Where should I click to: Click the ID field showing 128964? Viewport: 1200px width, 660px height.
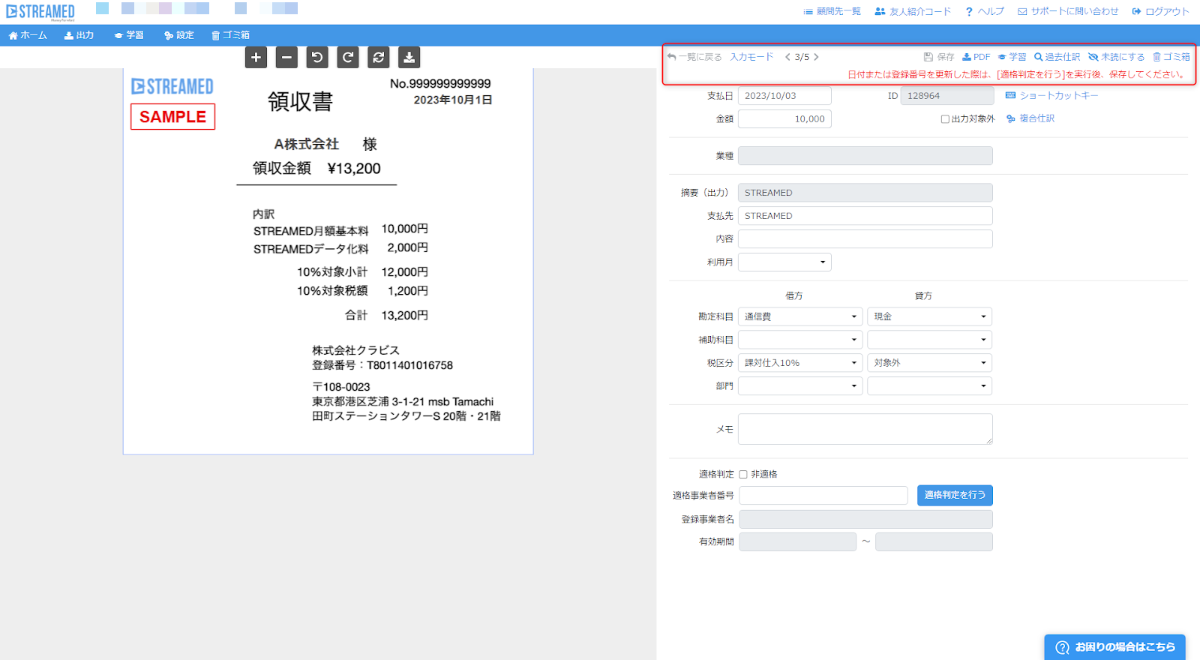pyautogui.click(x=947, y=96)
